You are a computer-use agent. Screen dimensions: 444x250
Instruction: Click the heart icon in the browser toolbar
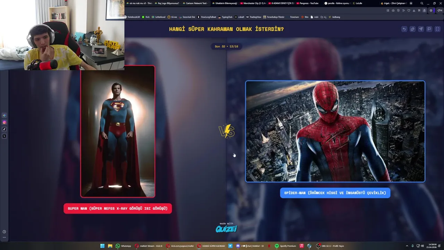pos(409,10)
